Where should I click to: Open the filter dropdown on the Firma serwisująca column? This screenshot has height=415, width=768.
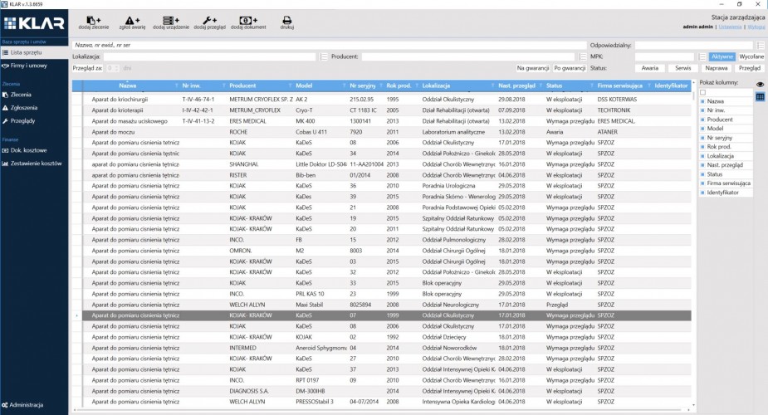click(x=649, y=86)
